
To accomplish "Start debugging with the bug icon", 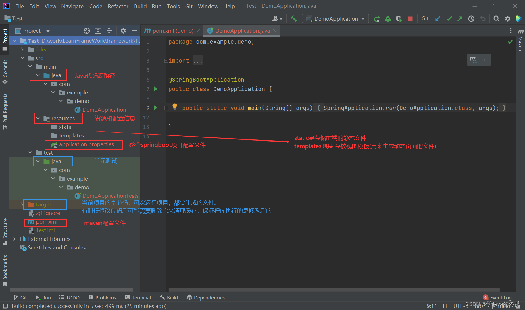I will pyautogui.click(x=388, y=19).
